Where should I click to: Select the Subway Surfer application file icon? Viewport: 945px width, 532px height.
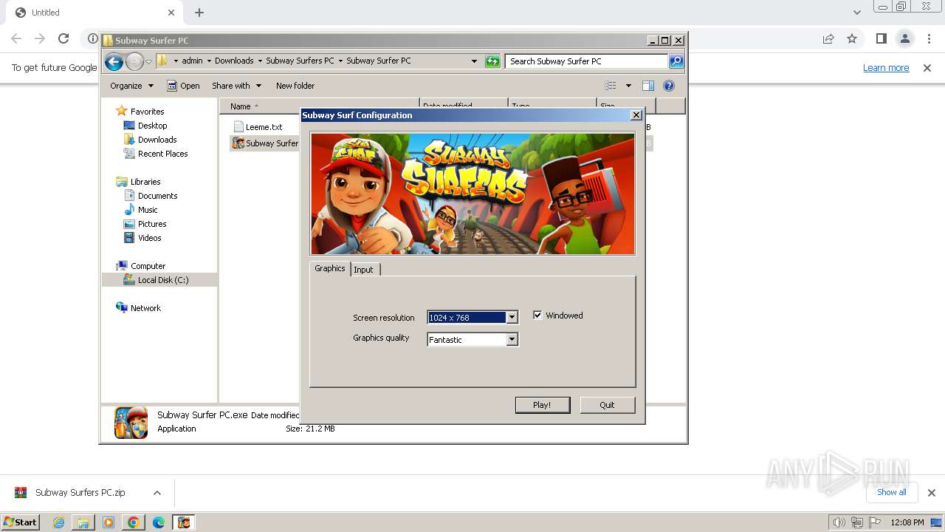pos(238,143)
